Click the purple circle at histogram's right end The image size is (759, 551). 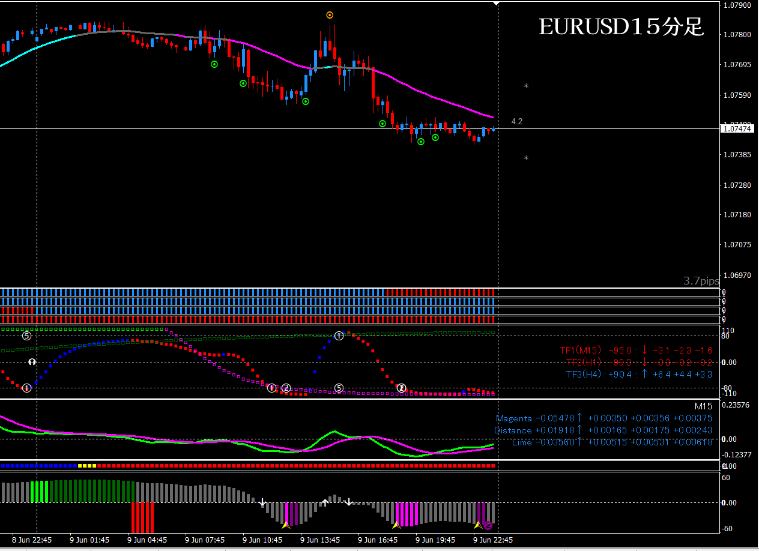488,525
